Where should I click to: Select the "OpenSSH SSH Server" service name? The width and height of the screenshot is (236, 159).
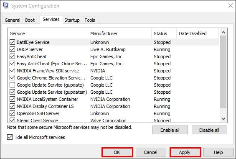click(x=38, y=113)
